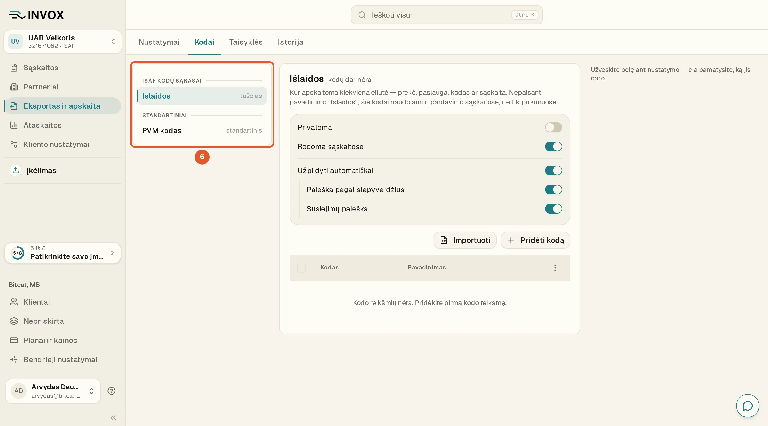Click the Kodas column header
The height and width of the screenshot is (426, 768).
329,267
